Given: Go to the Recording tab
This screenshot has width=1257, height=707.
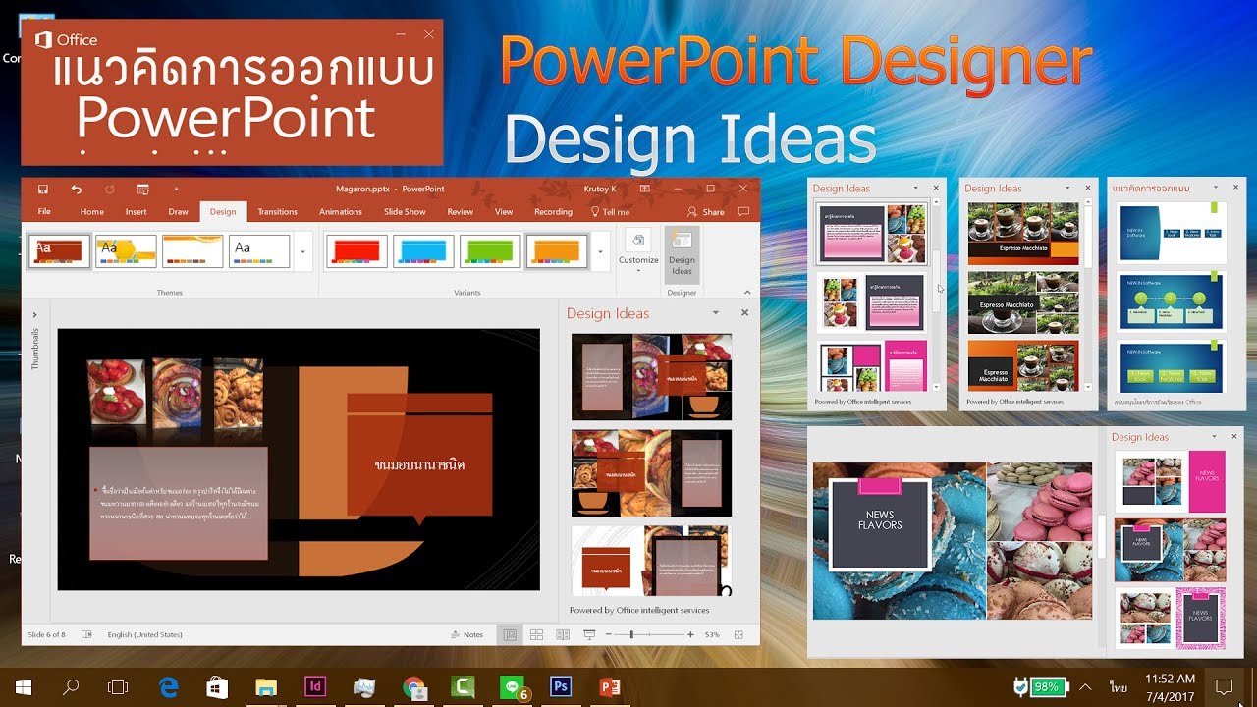Looking at the screenshot, I should coord(553,211).
